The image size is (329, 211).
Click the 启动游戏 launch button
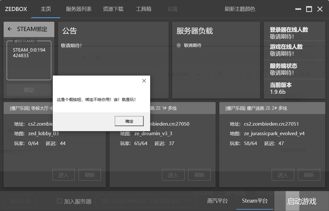301,201
